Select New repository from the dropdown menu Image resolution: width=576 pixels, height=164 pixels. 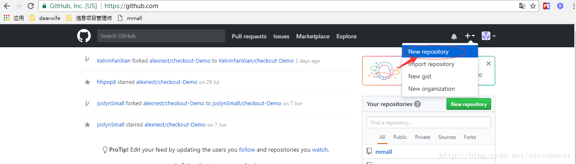tap(440, 52)
